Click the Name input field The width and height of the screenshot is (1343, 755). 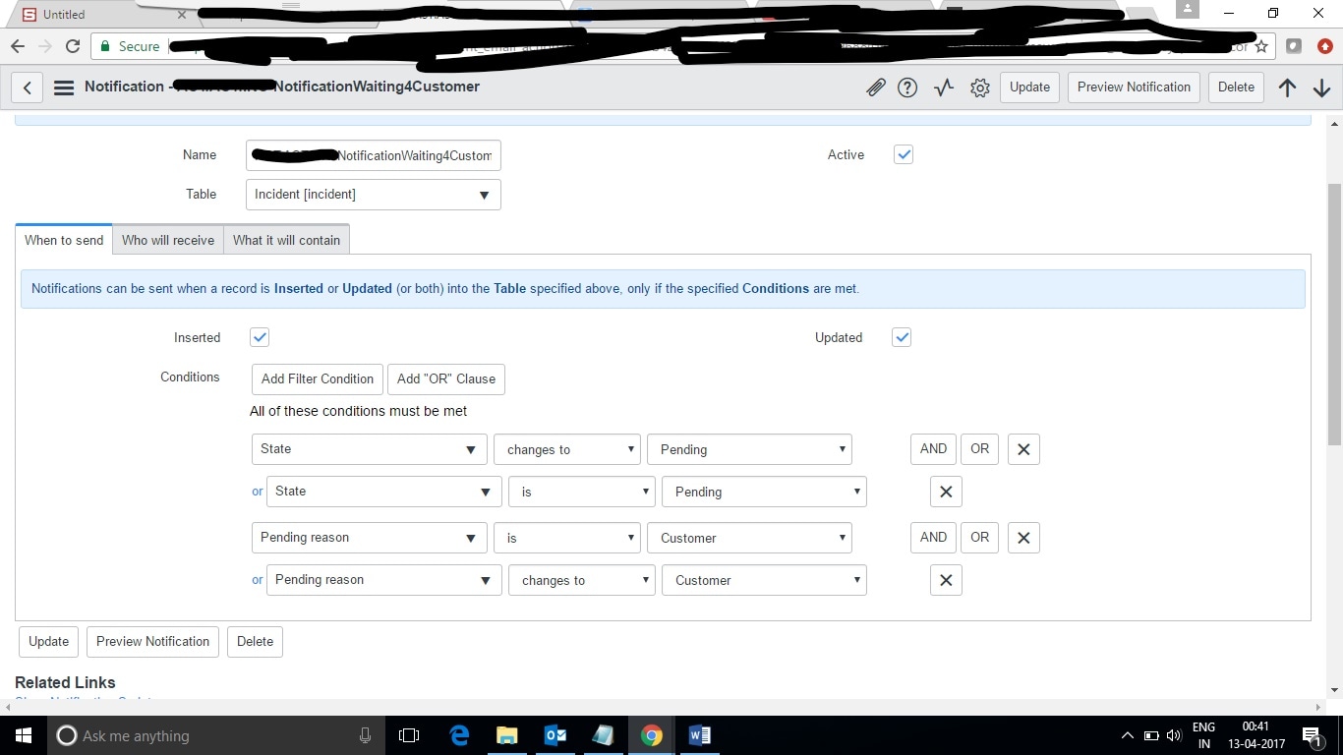point(373,155)
